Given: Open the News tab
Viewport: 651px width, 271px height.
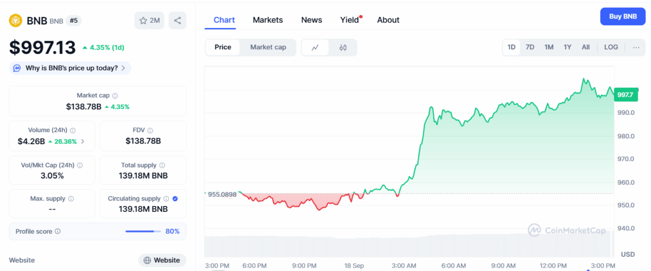Looking at the screenshot, I should click(x=311, y=20).
